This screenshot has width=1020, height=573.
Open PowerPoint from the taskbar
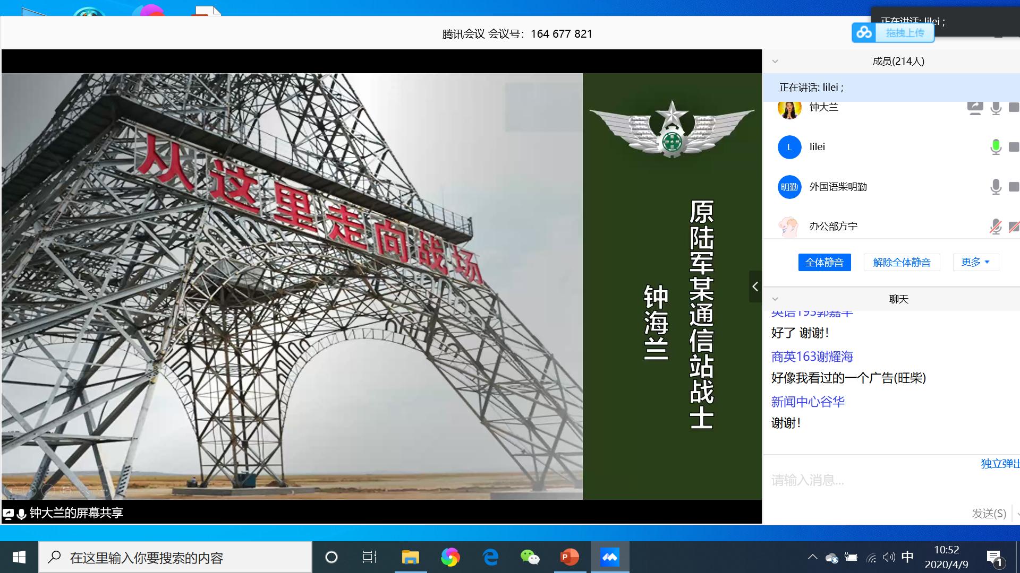[569, 557]
